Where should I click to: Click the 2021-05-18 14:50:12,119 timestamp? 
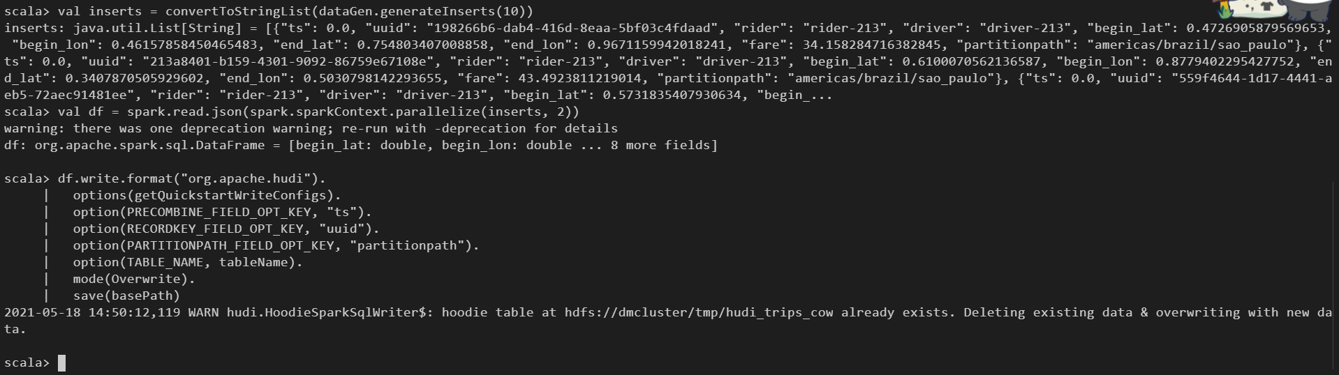point(92,312)
